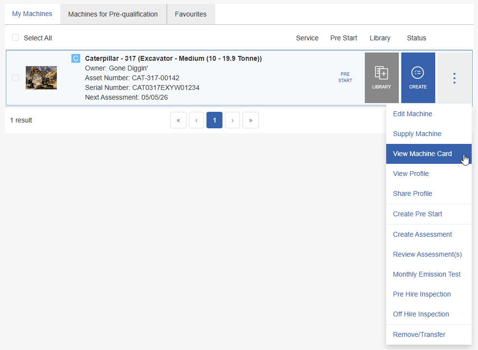Toggle the three-dot actions menu
Image resolution: width=478 pixels, height=350 pixels.
click(x=454, y=78)
